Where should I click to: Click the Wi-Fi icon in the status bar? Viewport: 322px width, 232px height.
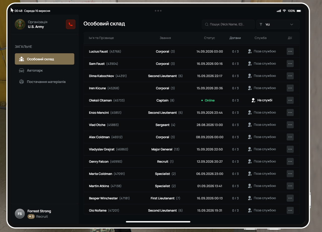(284, 11)
